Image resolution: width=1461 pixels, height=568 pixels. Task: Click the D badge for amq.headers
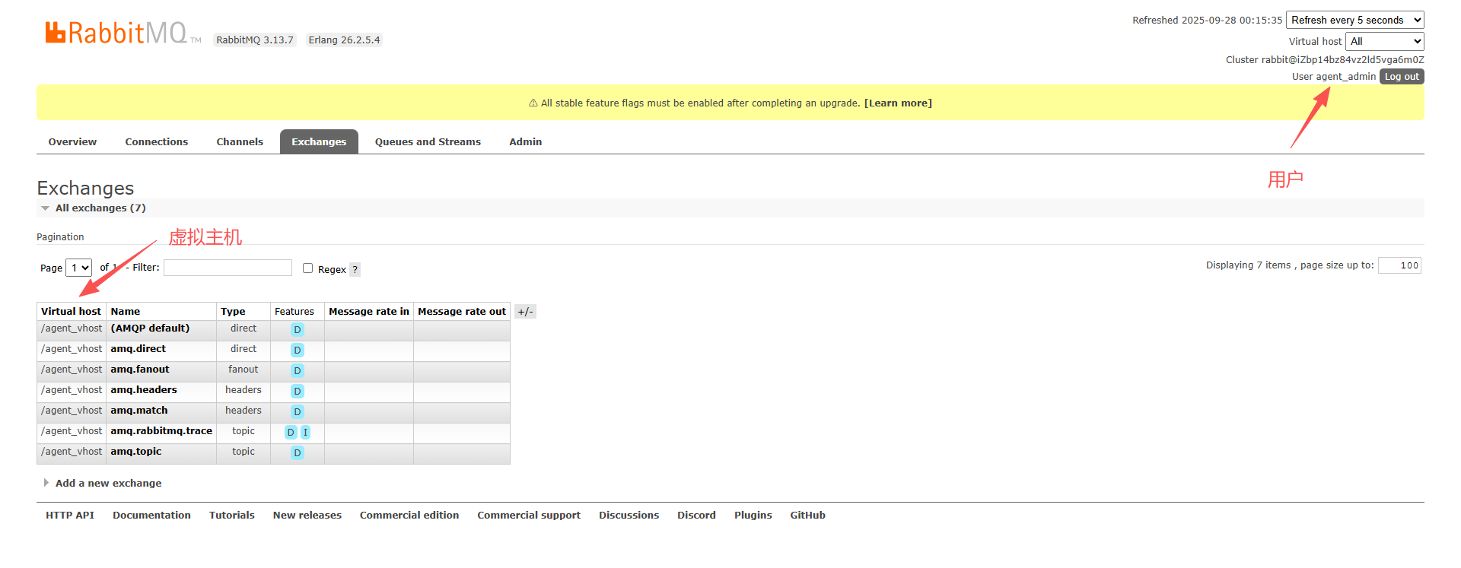tap(298, 391)
